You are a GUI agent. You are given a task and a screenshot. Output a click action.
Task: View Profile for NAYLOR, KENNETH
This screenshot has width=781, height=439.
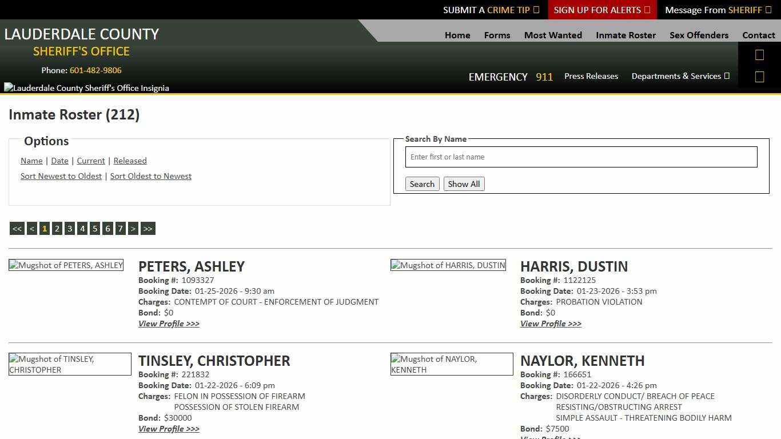tap(551, 437)
